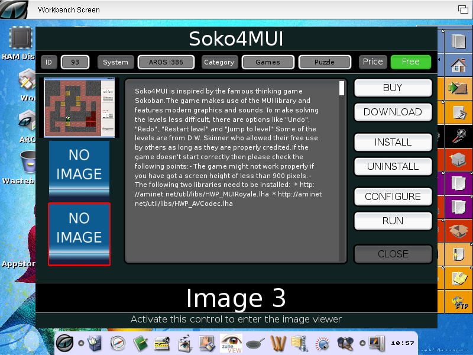The width and height of the screenshot is (473, 355).
Task: Open the hand and floppy dock icon
Action: [x=207, y=344]
